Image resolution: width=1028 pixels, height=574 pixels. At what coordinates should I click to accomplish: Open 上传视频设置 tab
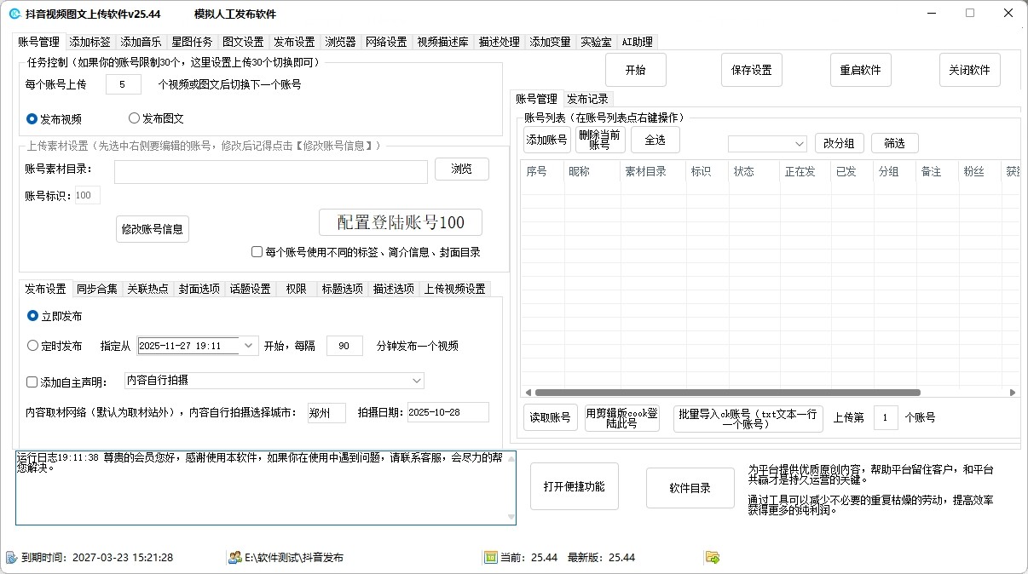point(454,289)
